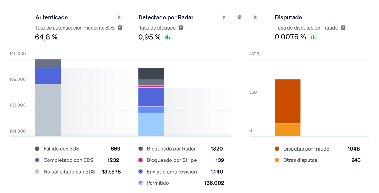The image size is (379, 193).
Task: Click arrow right of the bank icon
Action: click(256, 17)
